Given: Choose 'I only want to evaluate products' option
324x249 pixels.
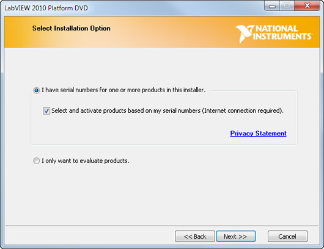Looking at the screenshot, I should pos(36,161).
